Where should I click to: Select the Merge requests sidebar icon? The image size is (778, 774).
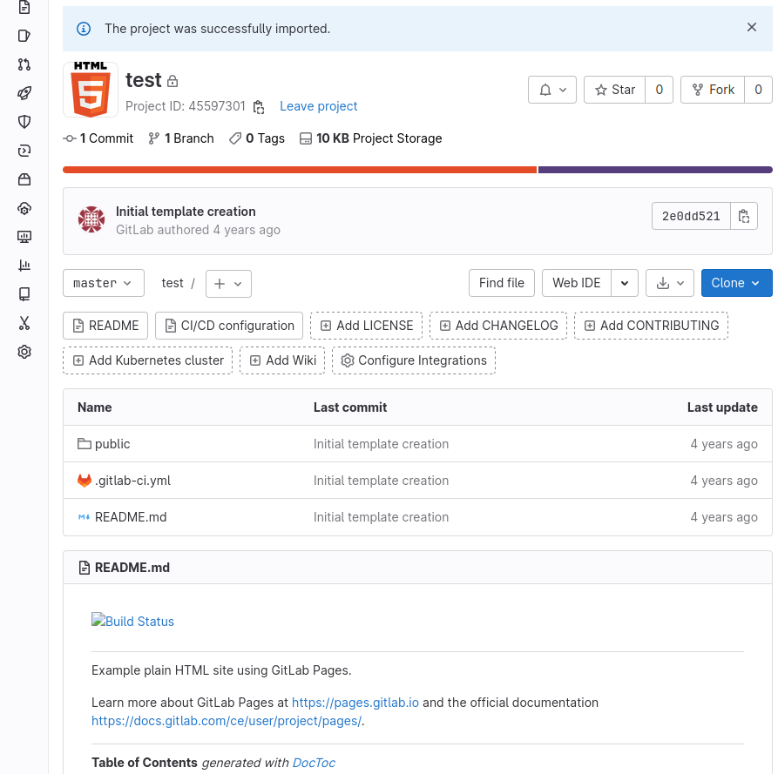point(24,64)
